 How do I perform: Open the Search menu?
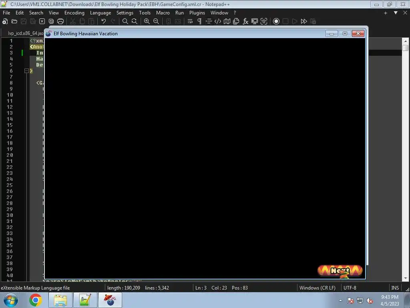pos(36,12)
